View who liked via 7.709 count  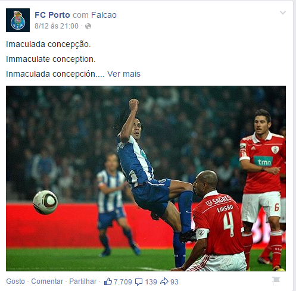coord(123,282)
